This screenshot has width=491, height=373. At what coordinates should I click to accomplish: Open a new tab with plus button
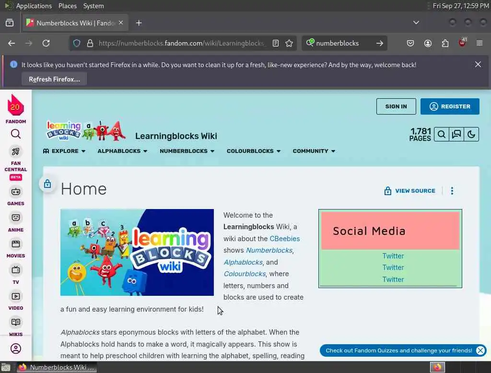tap(139, 23)
